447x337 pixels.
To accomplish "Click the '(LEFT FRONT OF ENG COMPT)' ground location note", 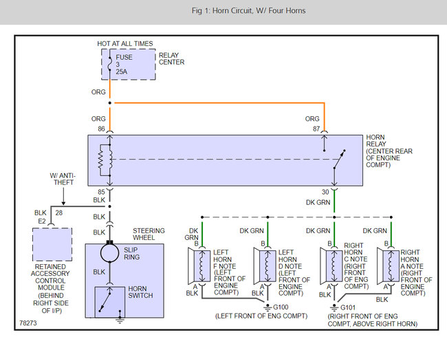I will tap(261, 316).
